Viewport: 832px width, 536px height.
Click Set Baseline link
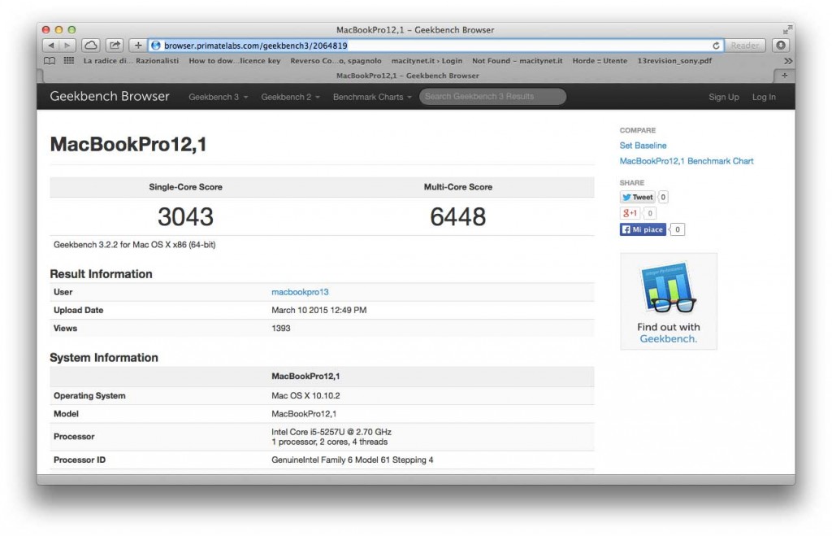pyautogui.click(x=643, y=145)
